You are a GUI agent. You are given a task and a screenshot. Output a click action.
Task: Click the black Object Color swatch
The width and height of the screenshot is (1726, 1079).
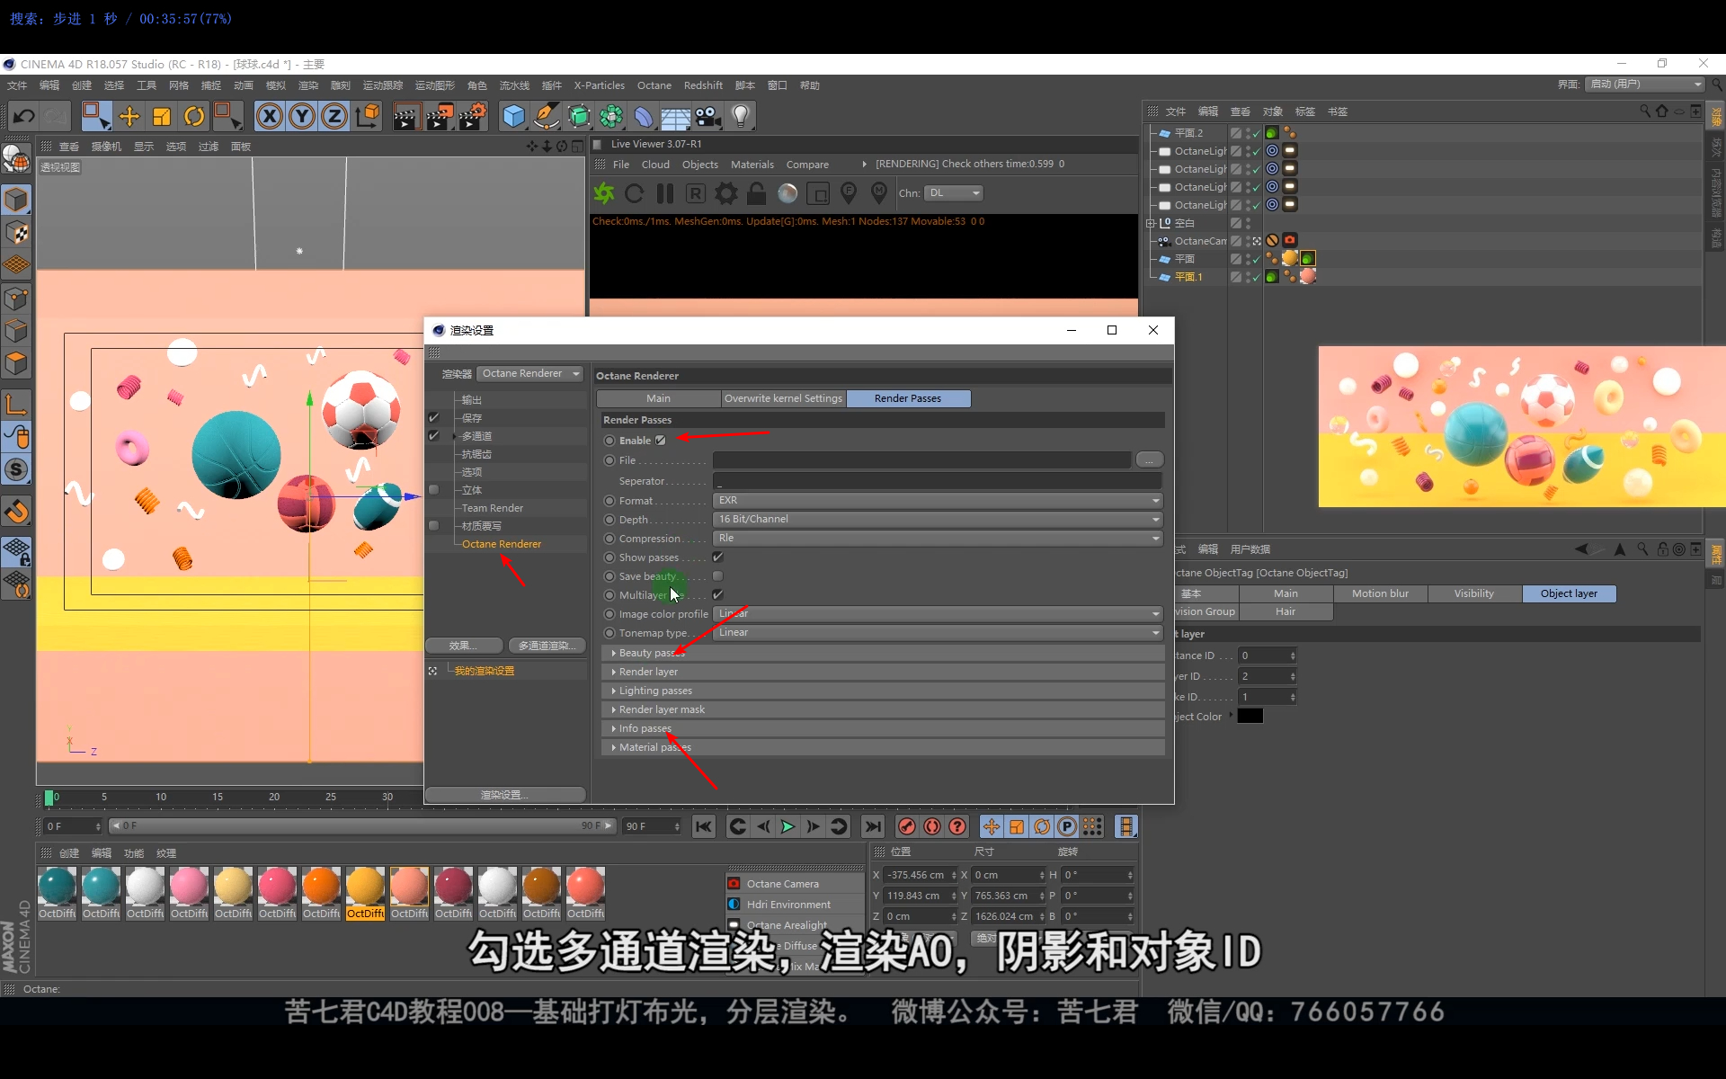coord(1250,717)
